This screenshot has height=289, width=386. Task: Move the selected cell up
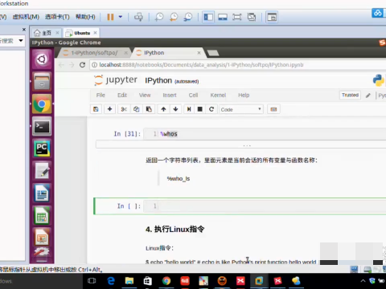click(x=163, y=109)
